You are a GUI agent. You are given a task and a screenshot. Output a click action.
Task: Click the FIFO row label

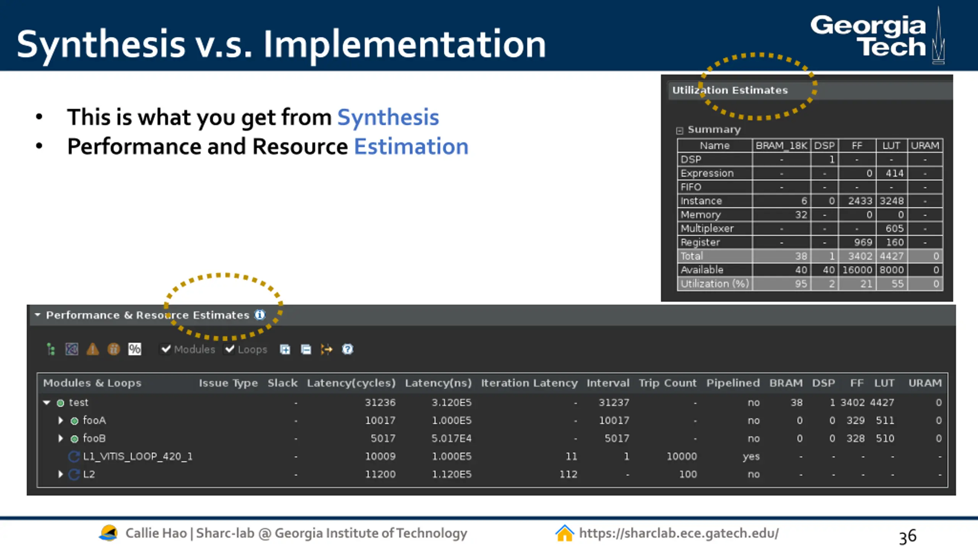691,187
